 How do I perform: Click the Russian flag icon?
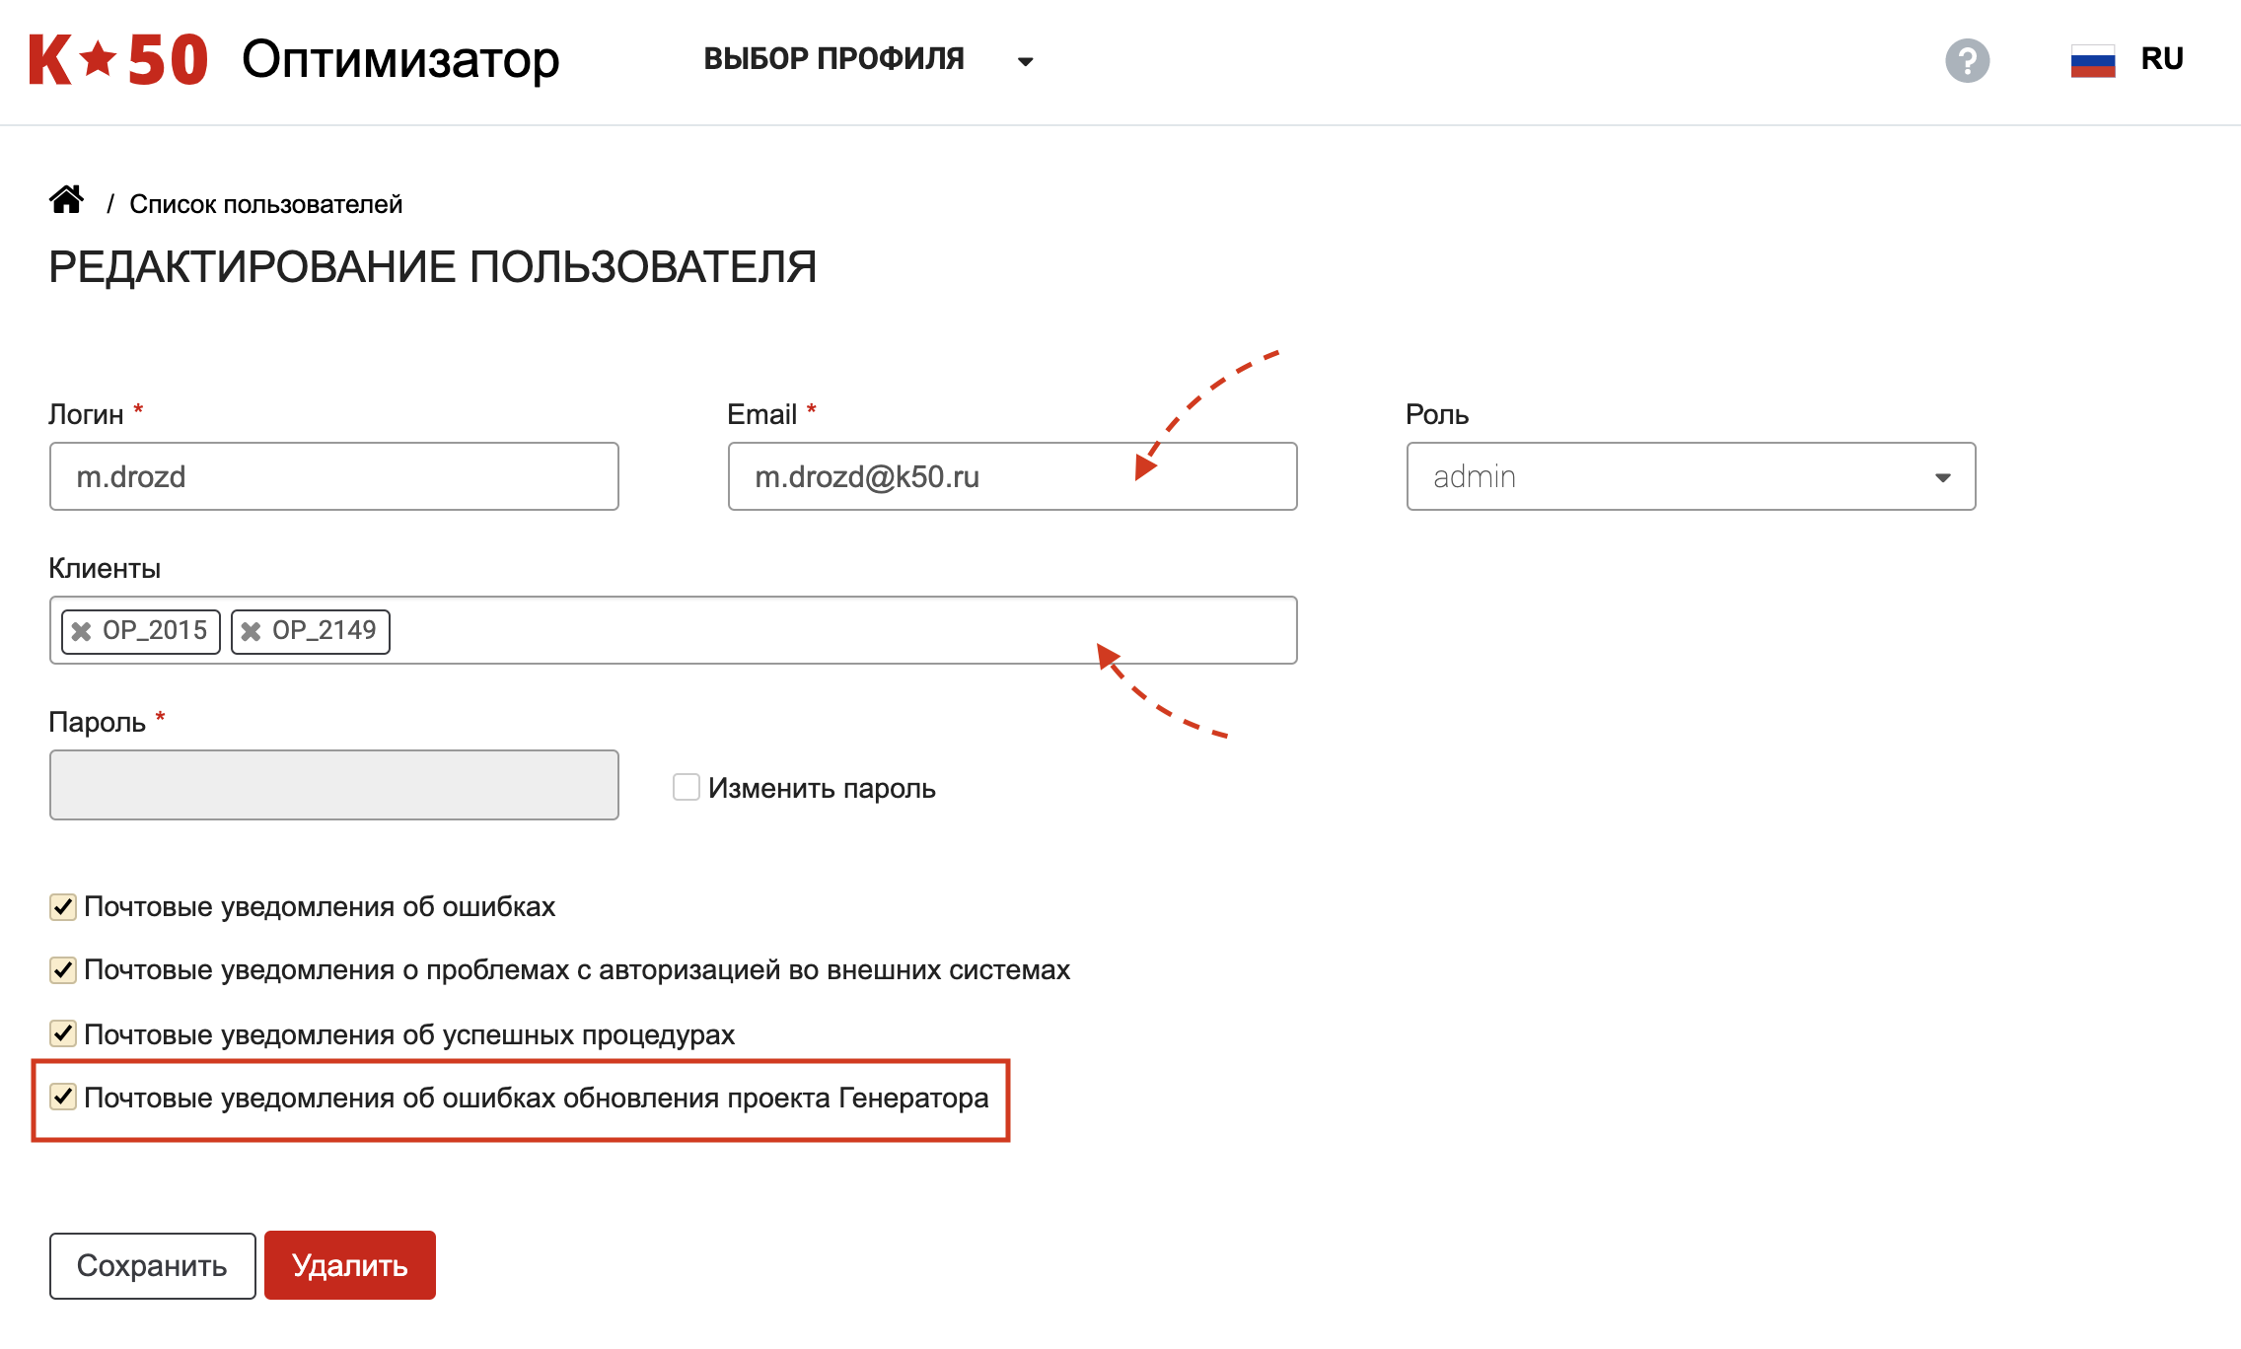point(2092,61)
